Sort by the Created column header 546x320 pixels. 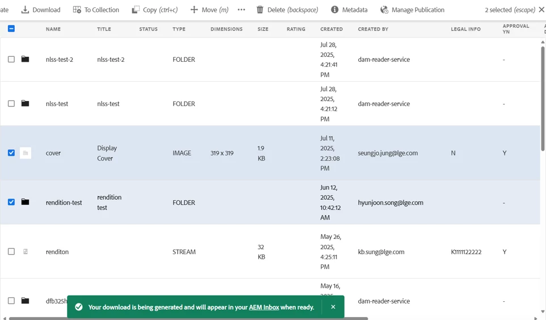coord(331,29)
